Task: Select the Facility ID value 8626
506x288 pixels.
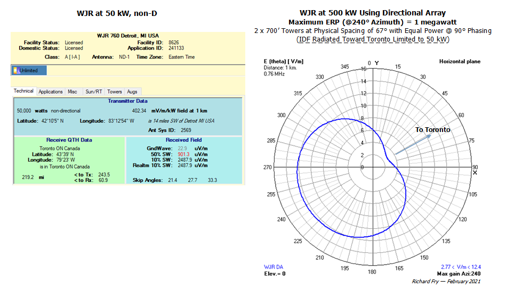Action: point(174,43)
